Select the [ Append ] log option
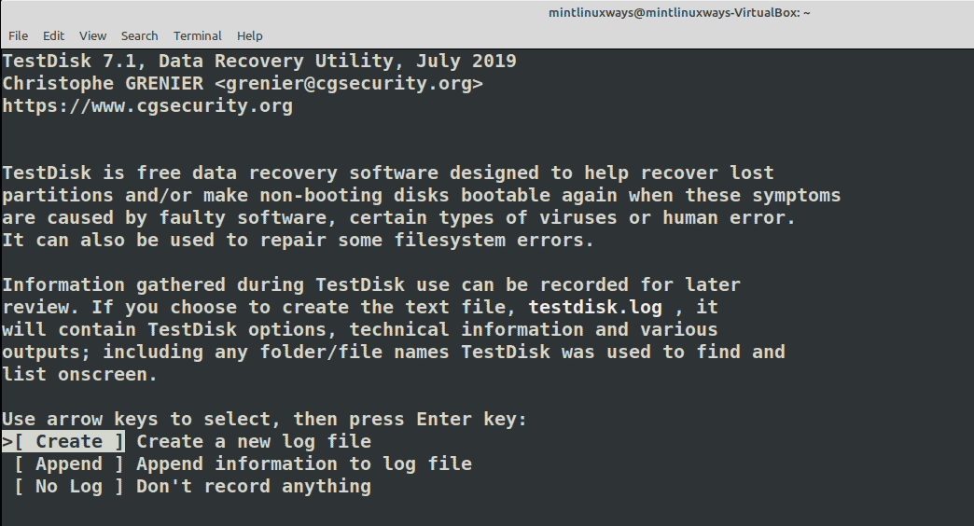 coord(69,464)
